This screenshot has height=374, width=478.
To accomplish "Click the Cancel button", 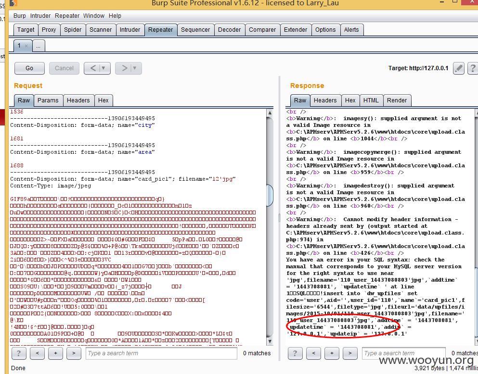I will click(x=64, y=68).
